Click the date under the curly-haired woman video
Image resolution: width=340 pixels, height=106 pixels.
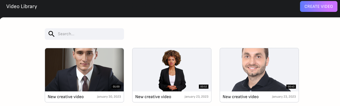pos(196,97)
